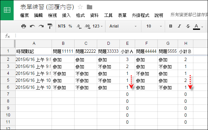Click the fx function icon
This screenshot has height=130, width=208.
point(7,36)
